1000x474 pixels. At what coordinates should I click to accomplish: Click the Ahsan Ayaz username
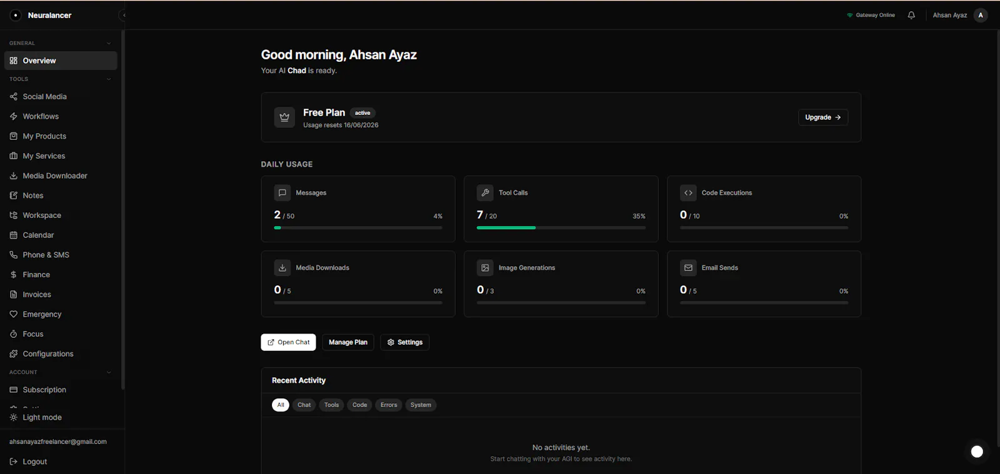pos(950,15)
